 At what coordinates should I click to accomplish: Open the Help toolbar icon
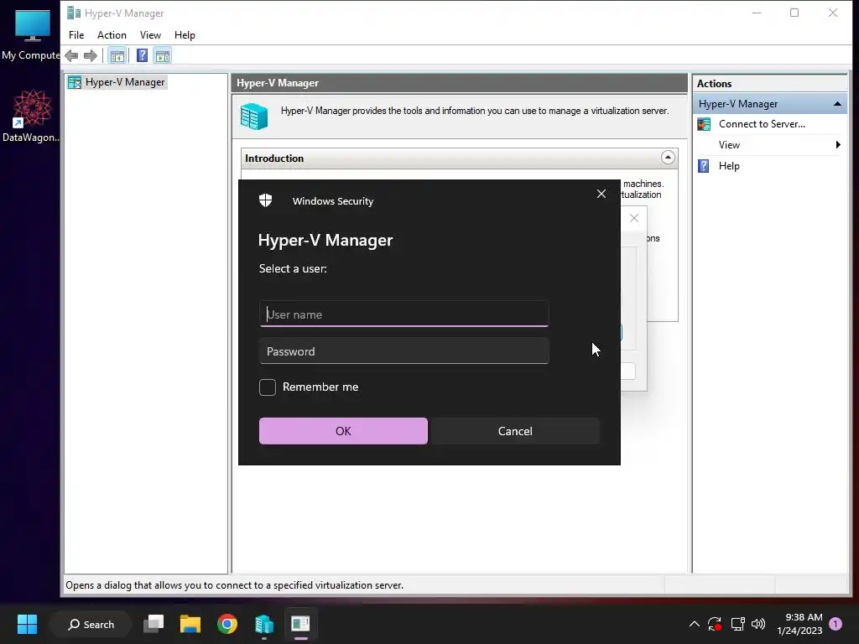click(142, 55)
